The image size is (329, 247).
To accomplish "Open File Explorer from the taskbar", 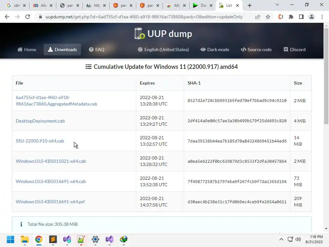I will [x=24, y=239].
